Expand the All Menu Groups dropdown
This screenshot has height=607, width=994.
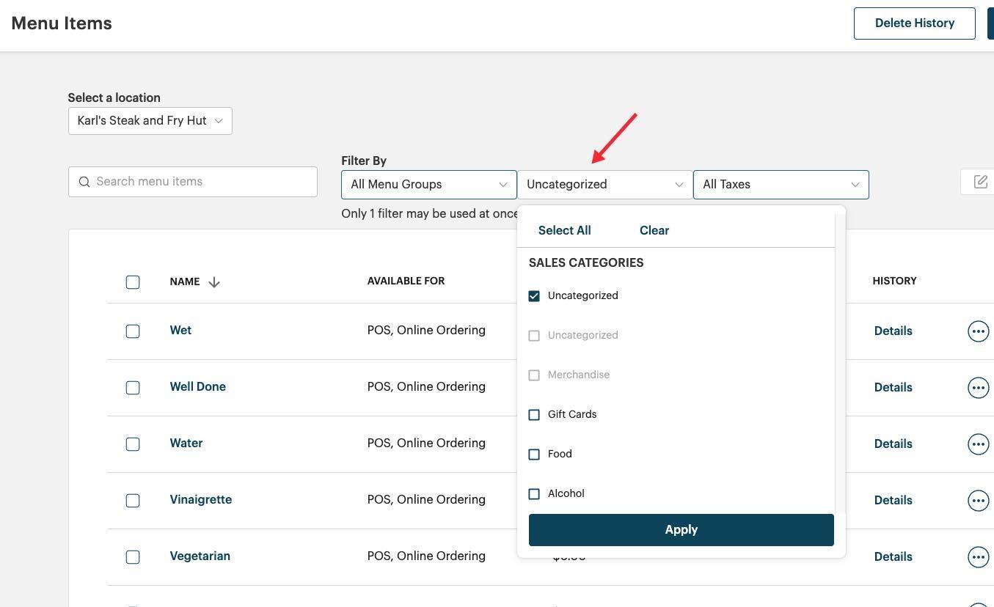pos(428,185)
